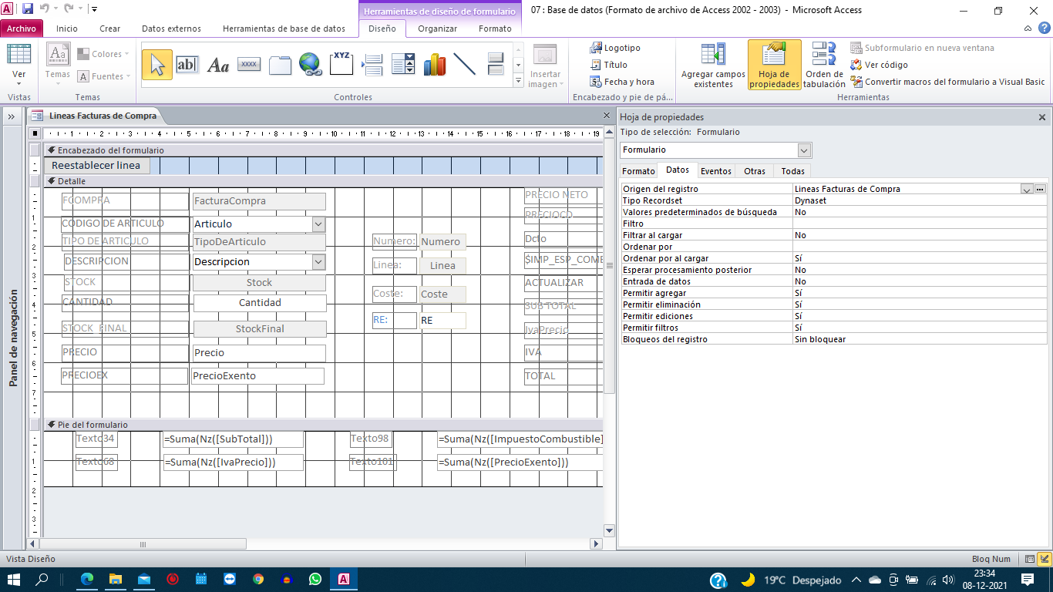
Task: Insert a Hyperlink control
Action: [x=310, y=64]
